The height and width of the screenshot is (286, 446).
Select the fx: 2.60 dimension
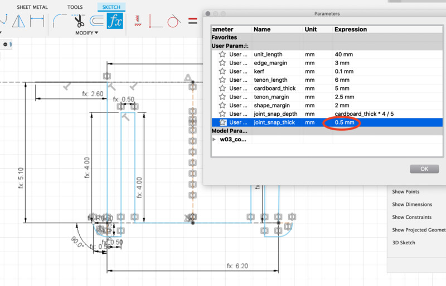pos(93,93)
